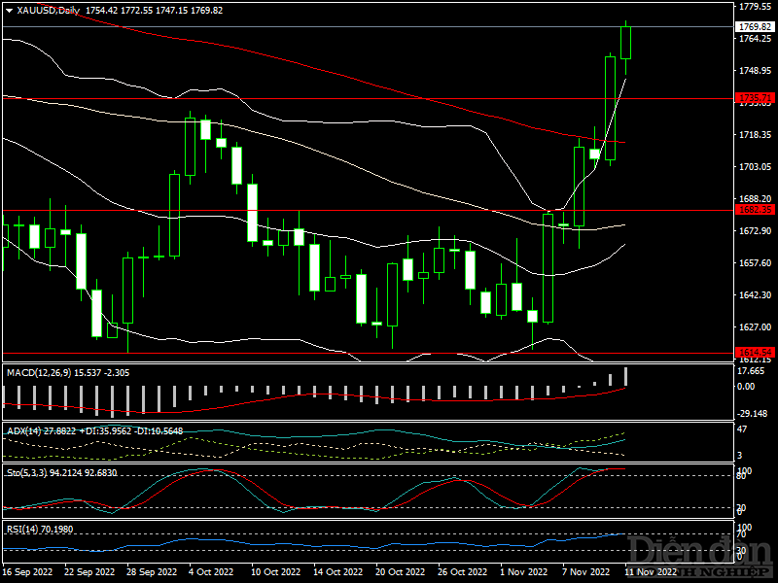The image size is (778, 583).
Task: Click the 1779.55 price scale label
Action: tap(755, 7)
